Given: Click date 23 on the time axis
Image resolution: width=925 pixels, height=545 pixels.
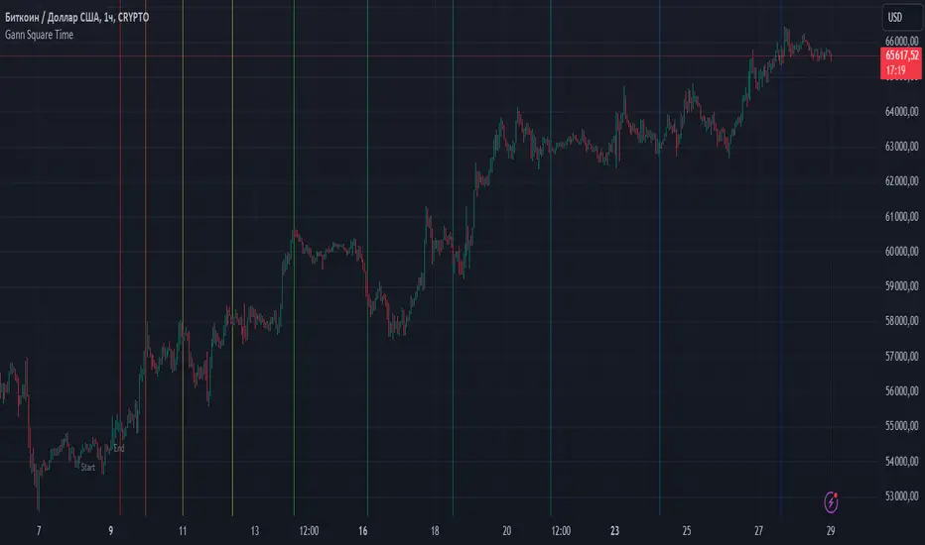Looking at the screenshot, I should [x=615, y=530].
